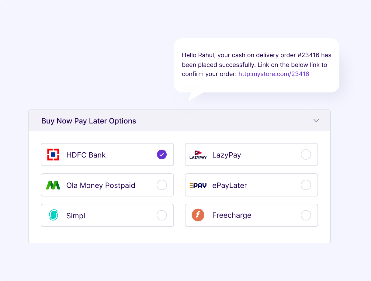Click the Buy Now Pay Later Options header
Screen dimensions: 371x281
[89, 121]
